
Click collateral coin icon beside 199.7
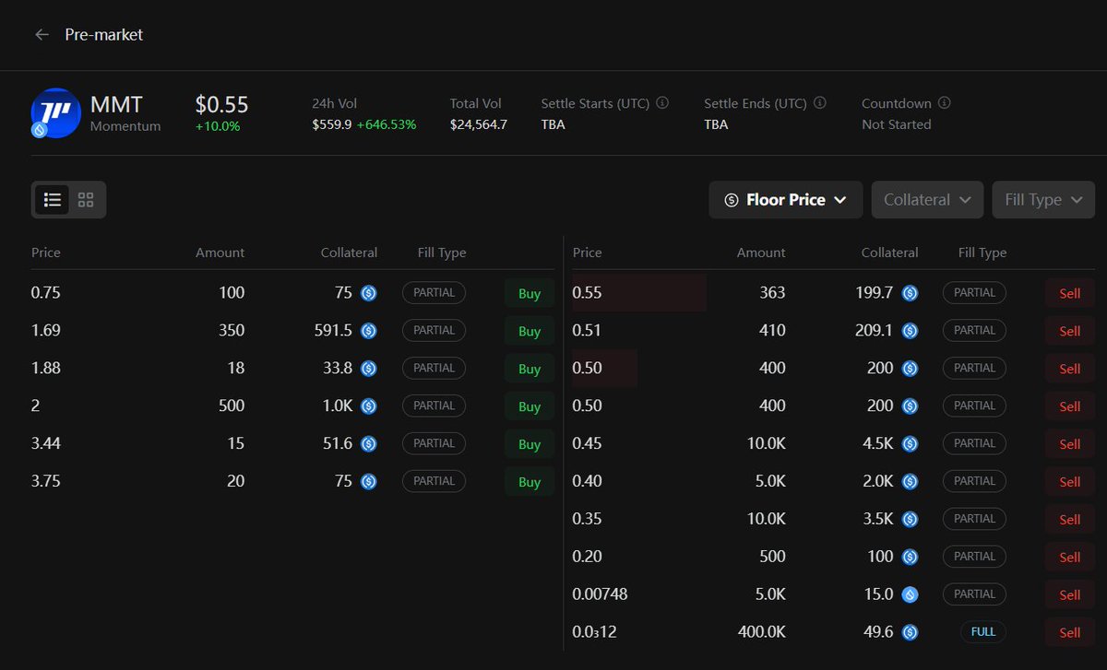(x=910, y=293)
